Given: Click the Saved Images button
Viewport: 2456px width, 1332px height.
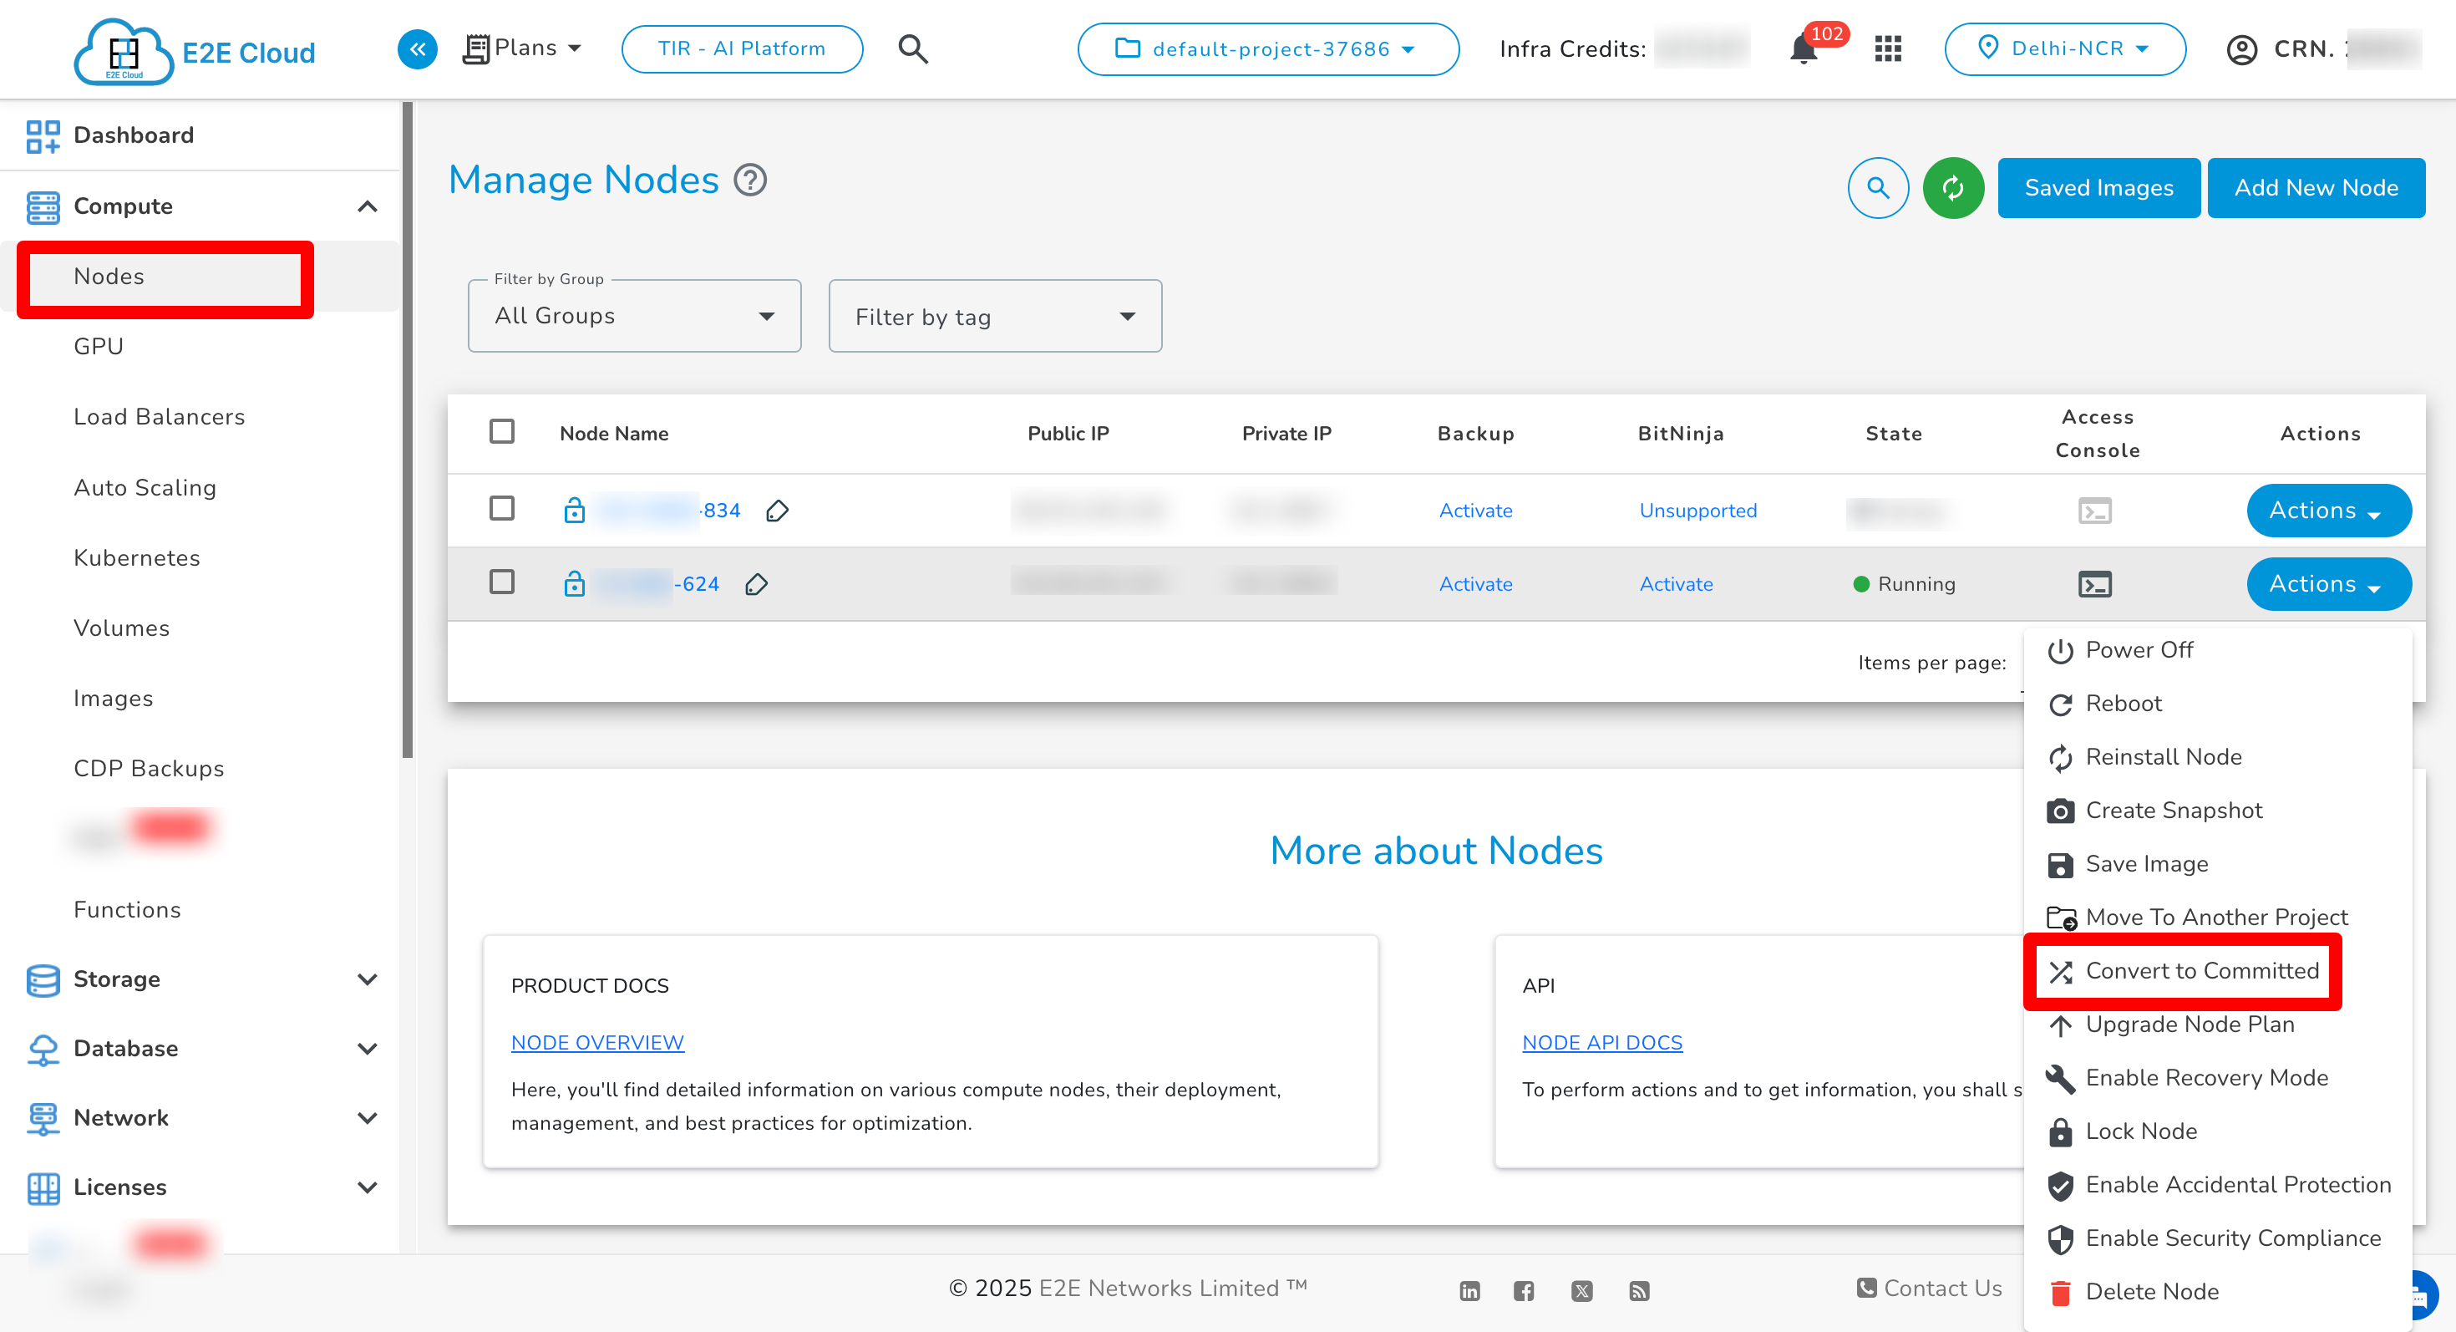Looking at the screenshot, I should coord(2098,188).
